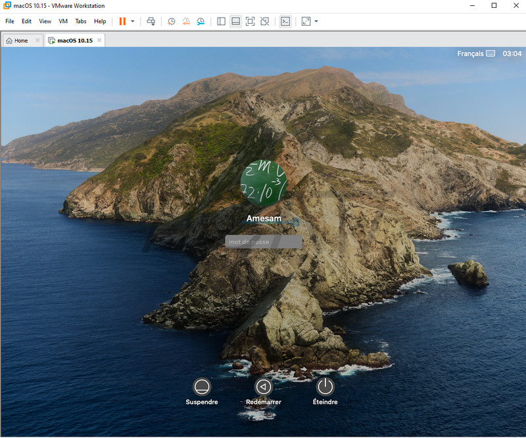Minimize the VMware Workstation window
Viewport: 526px width, 438px height.
[472, 5]
